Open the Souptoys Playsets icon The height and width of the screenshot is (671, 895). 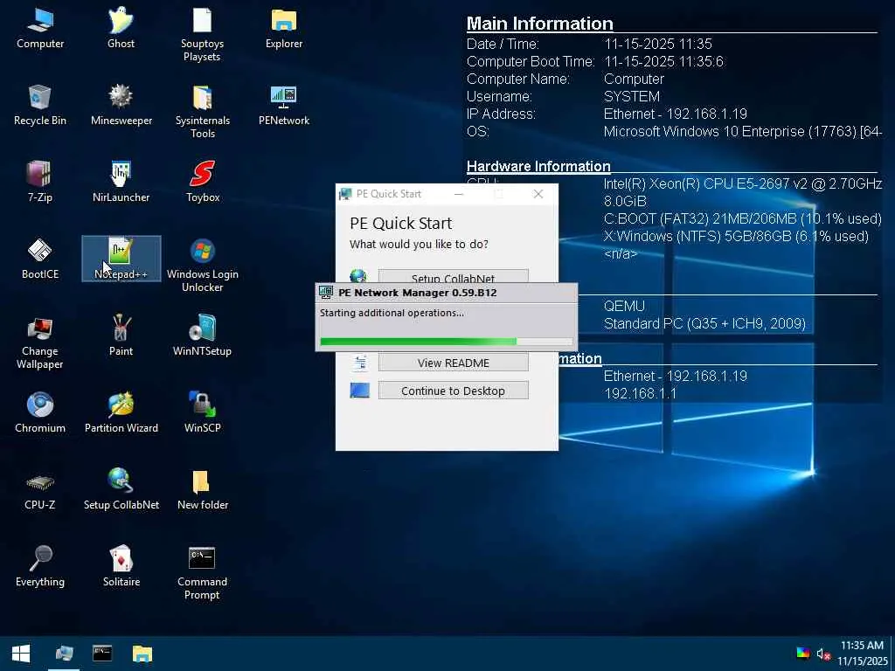click(x=202, y=34)
